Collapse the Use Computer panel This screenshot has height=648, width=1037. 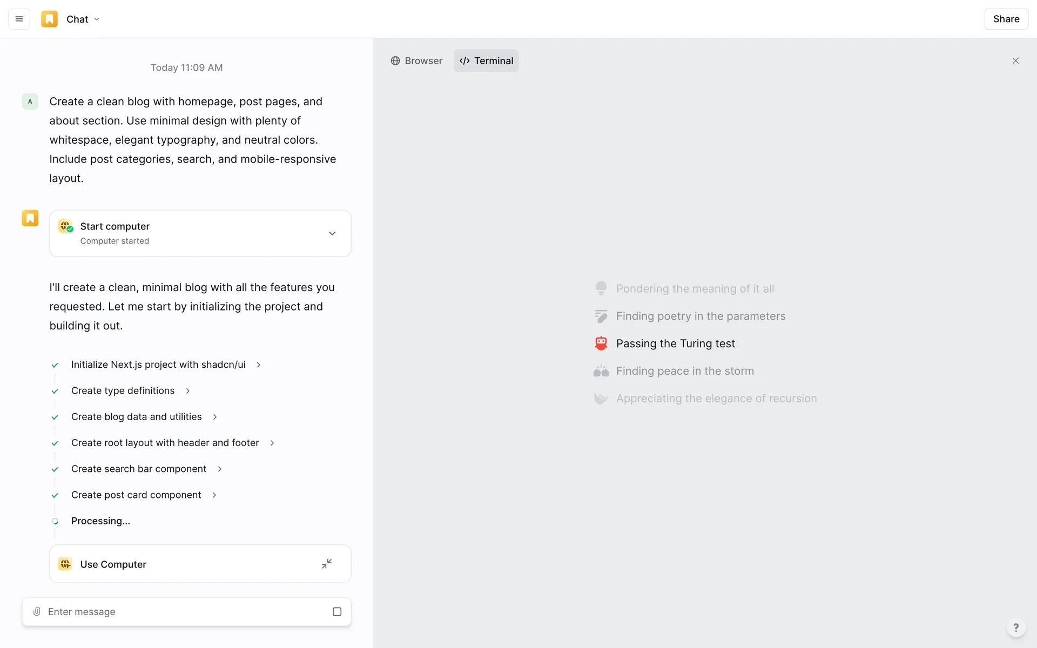pyautogui.click(x=327, y=564)
